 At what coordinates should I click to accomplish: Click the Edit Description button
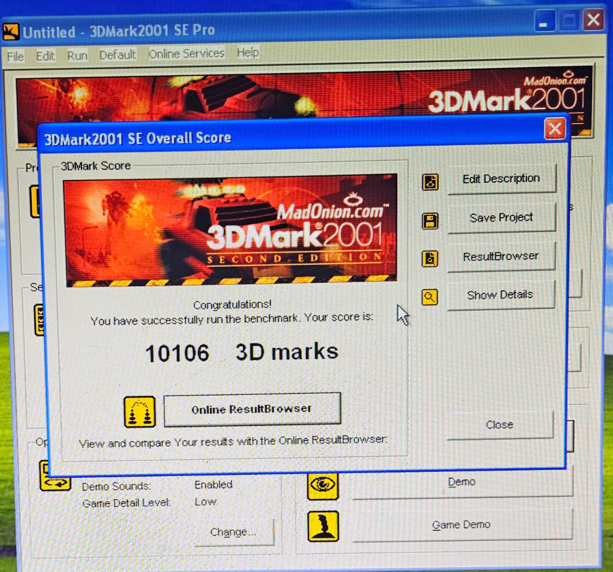coord(502,179)
